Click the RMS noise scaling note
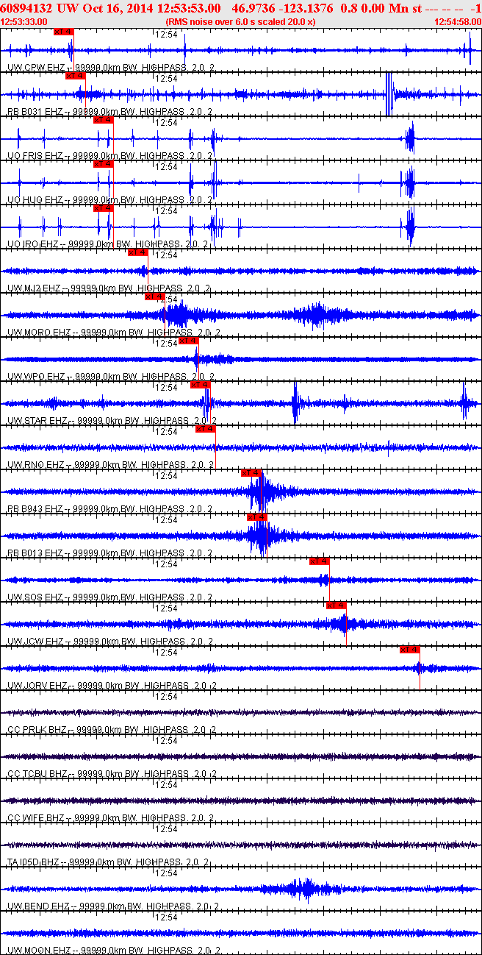This screenshot has height=955, width=482. pyautogui.click(x=241, y=22)
